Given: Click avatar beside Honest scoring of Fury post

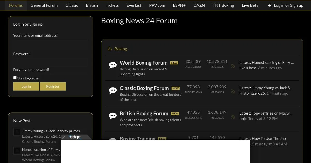Looking at the screenshot, I should click(17, 151).
